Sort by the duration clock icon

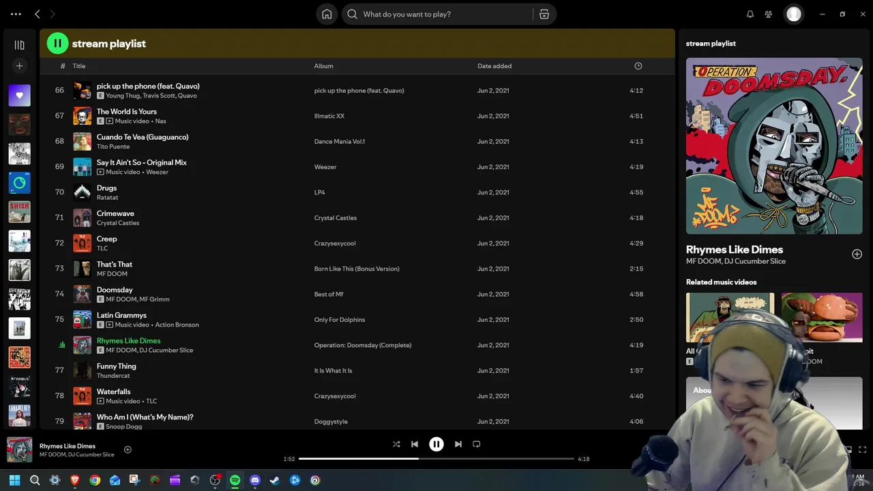[638, 66]
